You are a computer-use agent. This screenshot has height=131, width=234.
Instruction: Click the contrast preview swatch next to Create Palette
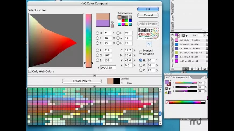[113, 81]
